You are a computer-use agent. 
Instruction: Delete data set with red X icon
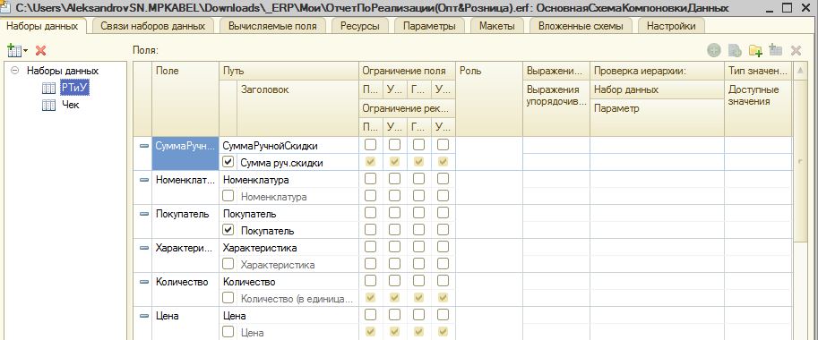pyautogui.click(x=40, y=50)
